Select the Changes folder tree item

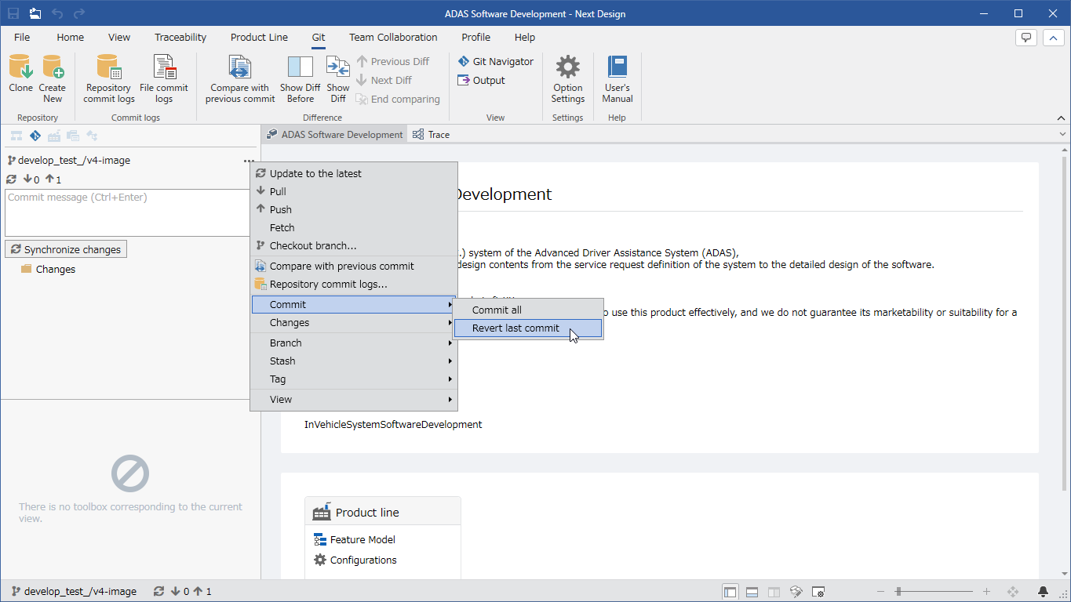pos(48,269)
